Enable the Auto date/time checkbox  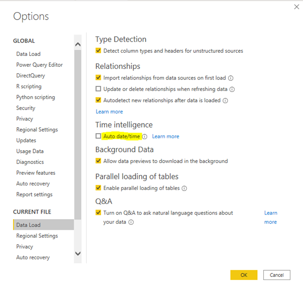[98, 136]
